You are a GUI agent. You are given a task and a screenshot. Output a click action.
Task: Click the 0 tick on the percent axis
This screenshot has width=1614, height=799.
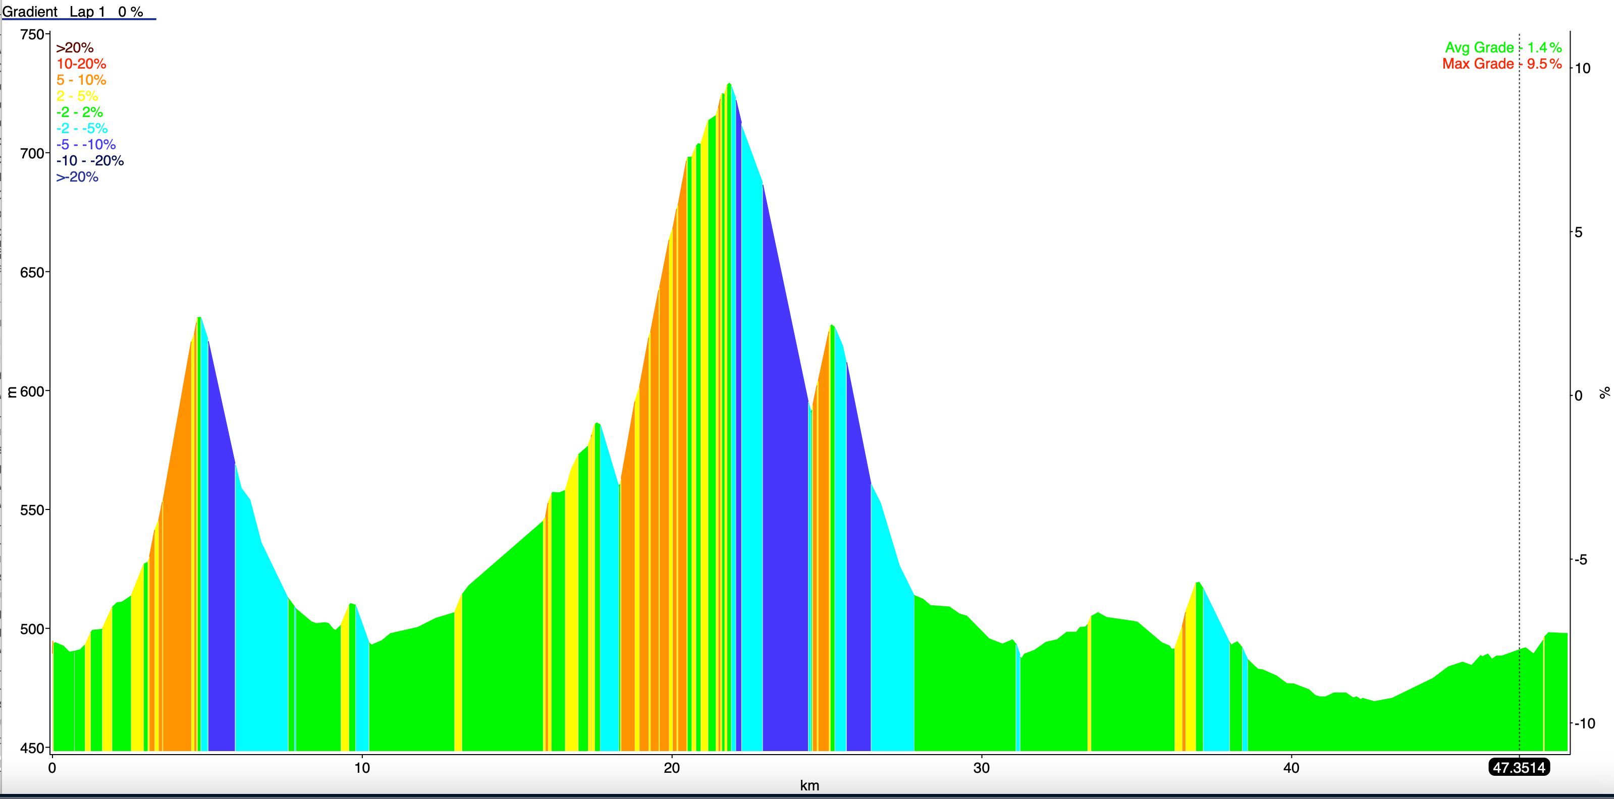tap(1578, 396)
